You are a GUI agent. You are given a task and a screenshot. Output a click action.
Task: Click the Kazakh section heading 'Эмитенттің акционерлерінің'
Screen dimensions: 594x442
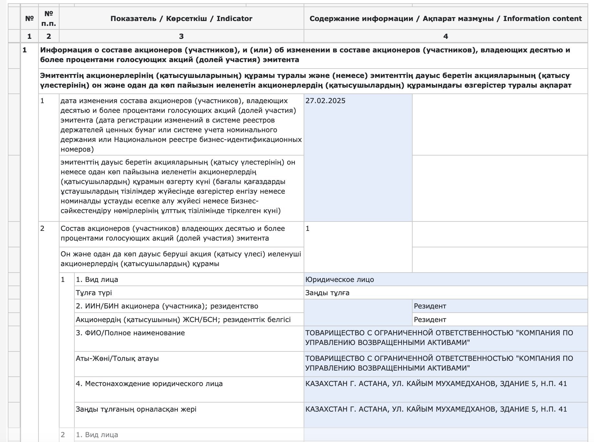pos(305,81)
